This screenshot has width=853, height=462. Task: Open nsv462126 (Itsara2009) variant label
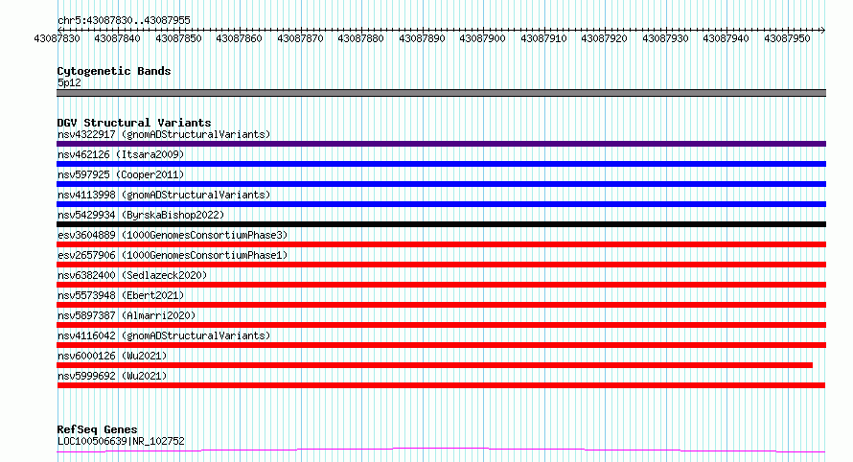pos(121,154)
